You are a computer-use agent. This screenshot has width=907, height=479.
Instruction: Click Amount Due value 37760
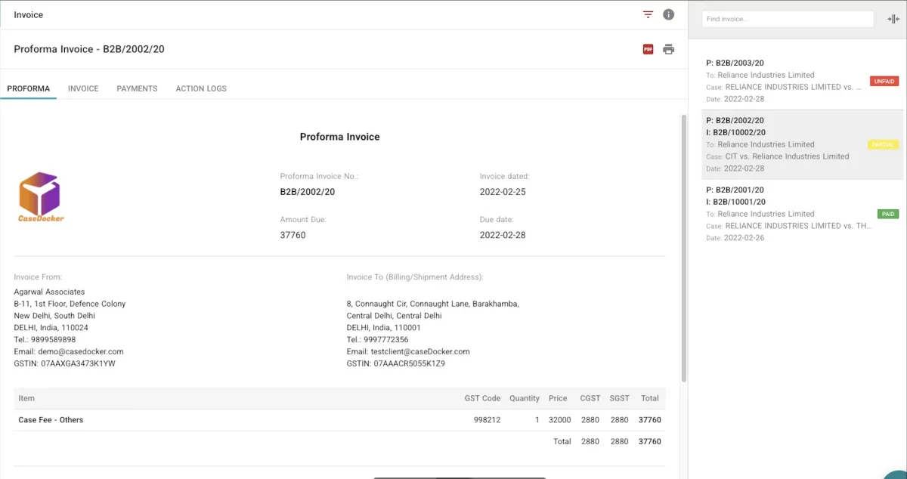pyautogui.click(x=293, y=235)
